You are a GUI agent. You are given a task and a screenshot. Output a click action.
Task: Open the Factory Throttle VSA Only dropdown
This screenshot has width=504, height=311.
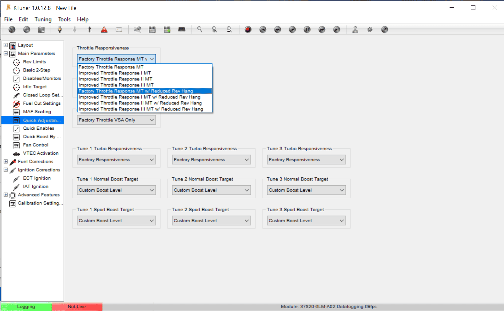[116, 120]
